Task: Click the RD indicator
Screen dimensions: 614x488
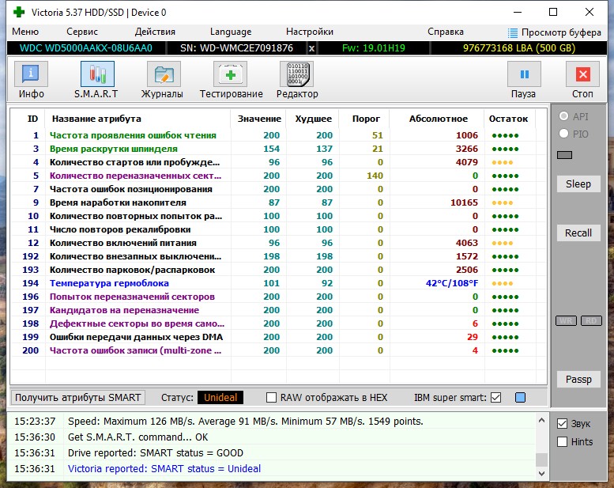Action: [591, 320]
